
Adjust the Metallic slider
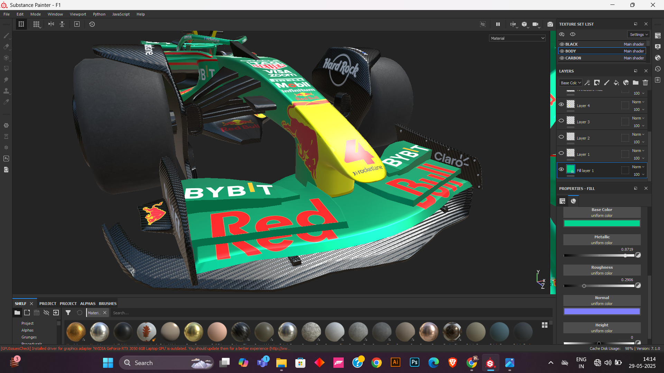pyautogui.click(x=599, y=256)
